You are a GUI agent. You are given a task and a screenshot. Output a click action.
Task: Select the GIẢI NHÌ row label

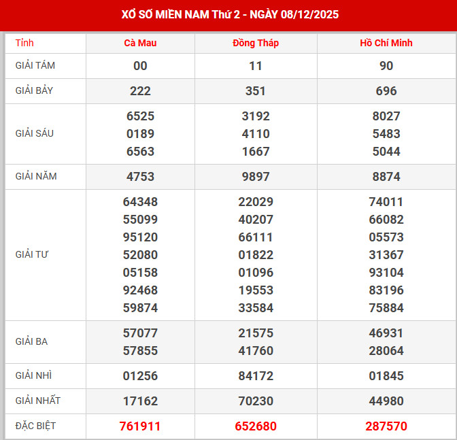pyautogui.click(x=33, y=375)
